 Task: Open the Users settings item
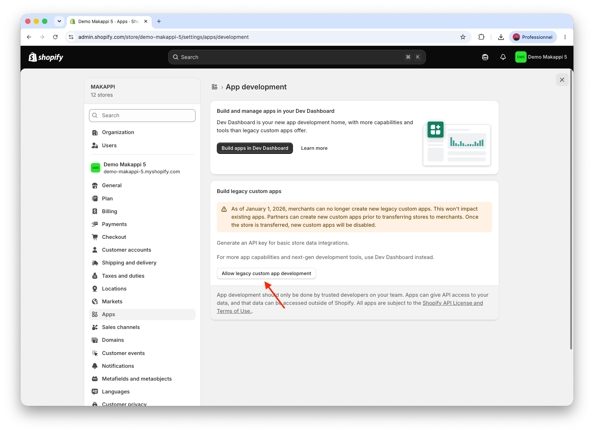(142, 145)
